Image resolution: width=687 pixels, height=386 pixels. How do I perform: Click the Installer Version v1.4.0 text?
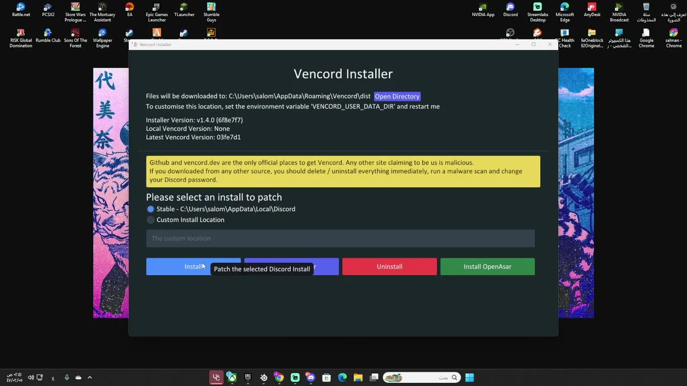pyautogui.click(x=194, y=120)
